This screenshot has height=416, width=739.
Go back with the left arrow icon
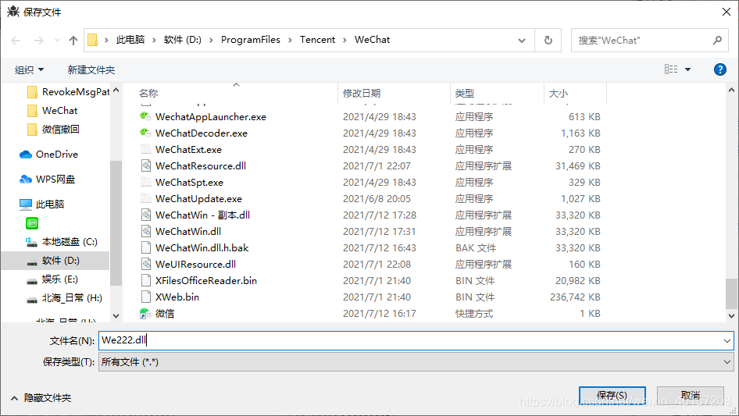click(x=16, y=41)
